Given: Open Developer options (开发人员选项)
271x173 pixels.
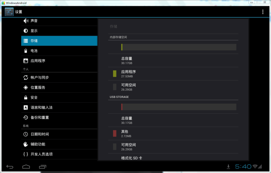Looking at the screenshot, I should (x=59, y=154).
